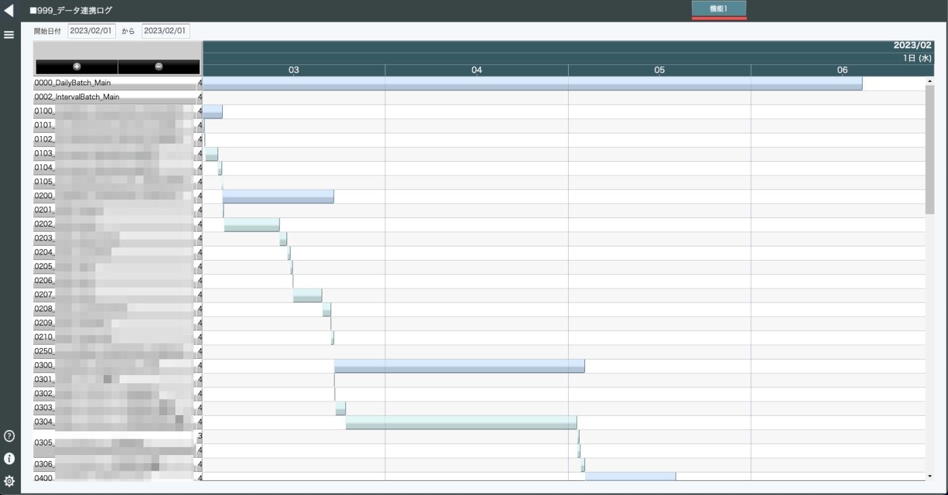Click the minus collapse-all button
Image resolution: width=948 pixels, height=495 pixels.
click(x=158, y=66)
